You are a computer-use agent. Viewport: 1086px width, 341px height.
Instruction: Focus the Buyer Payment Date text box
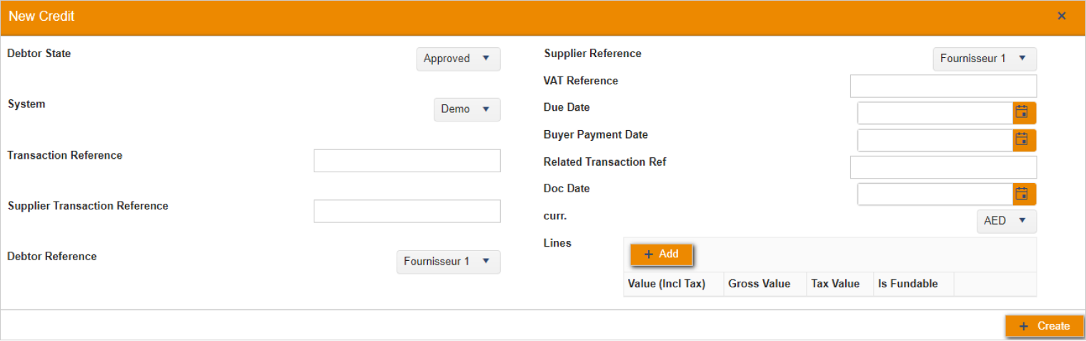click(x=935, y=140)
